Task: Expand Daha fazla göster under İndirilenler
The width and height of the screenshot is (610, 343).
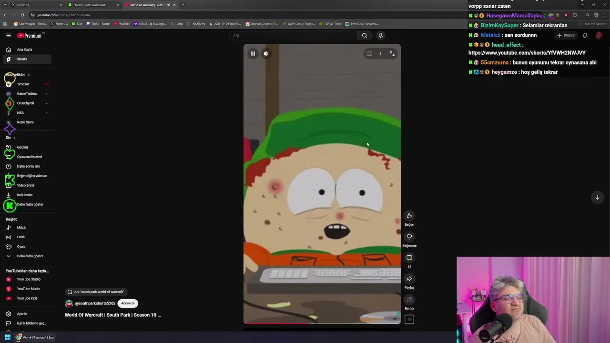Action: click(x=27, y=204)
